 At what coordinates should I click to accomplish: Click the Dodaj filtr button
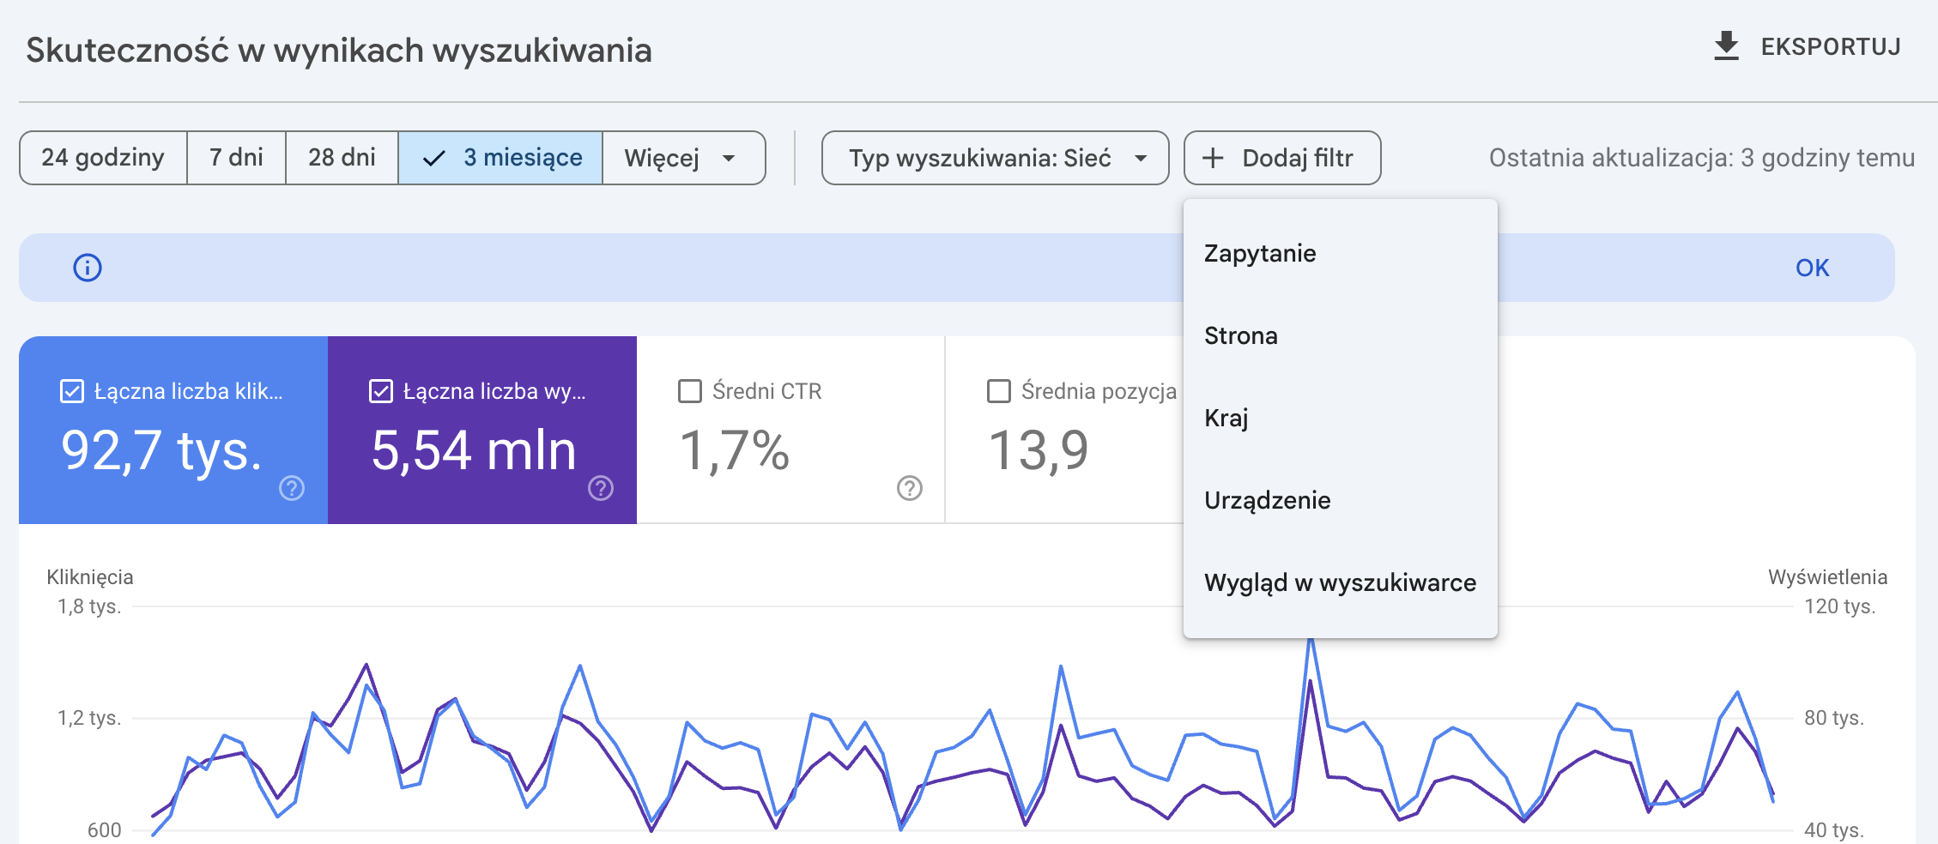point(1282,158)
